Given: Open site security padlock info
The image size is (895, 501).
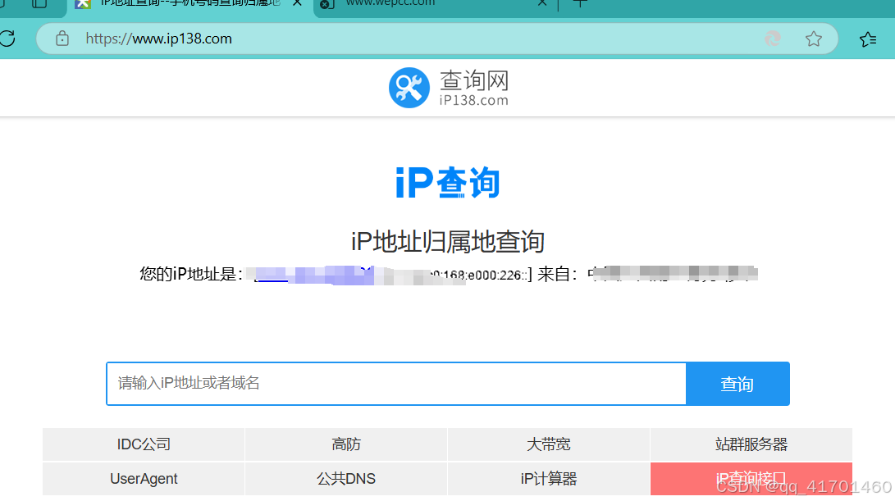Looking at the screenshot, I should pyautogui.click(x=62, y=38).
